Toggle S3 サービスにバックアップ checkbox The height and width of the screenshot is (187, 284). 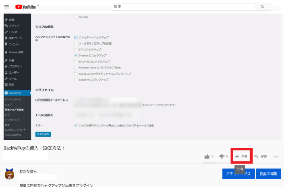76,62
